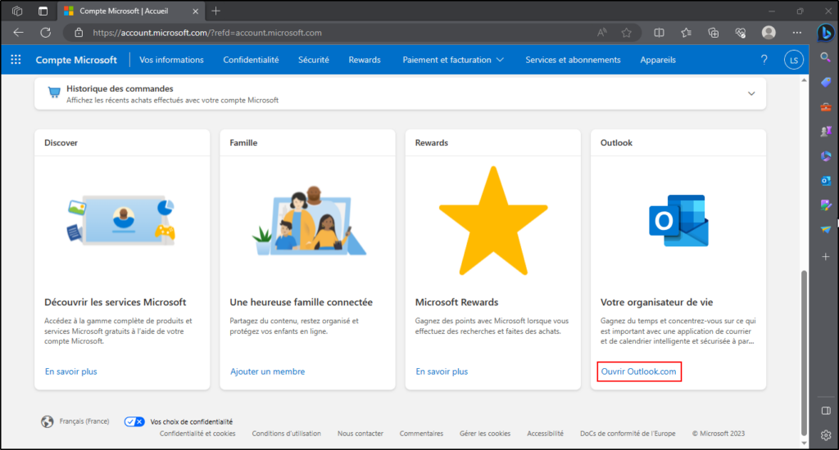The height and width of the screenshot is (450, 839).
Task: Open the Appareils menu item
Action: click(x=658, y=60)
